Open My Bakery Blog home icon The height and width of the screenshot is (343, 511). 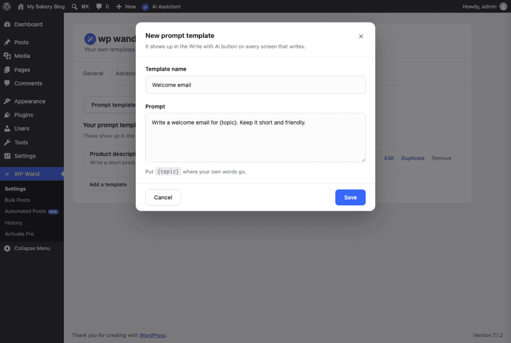coord(20,6)
